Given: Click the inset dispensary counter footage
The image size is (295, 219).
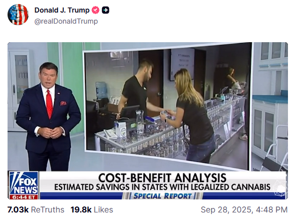Looking at the screenshot, I should coord(168,106).
